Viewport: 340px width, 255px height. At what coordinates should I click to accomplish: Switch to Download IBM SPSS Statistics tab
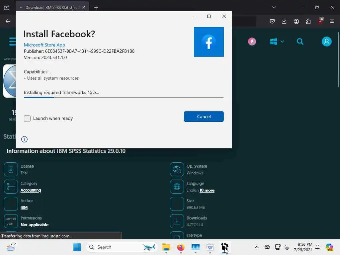click(x=51, y=7)
